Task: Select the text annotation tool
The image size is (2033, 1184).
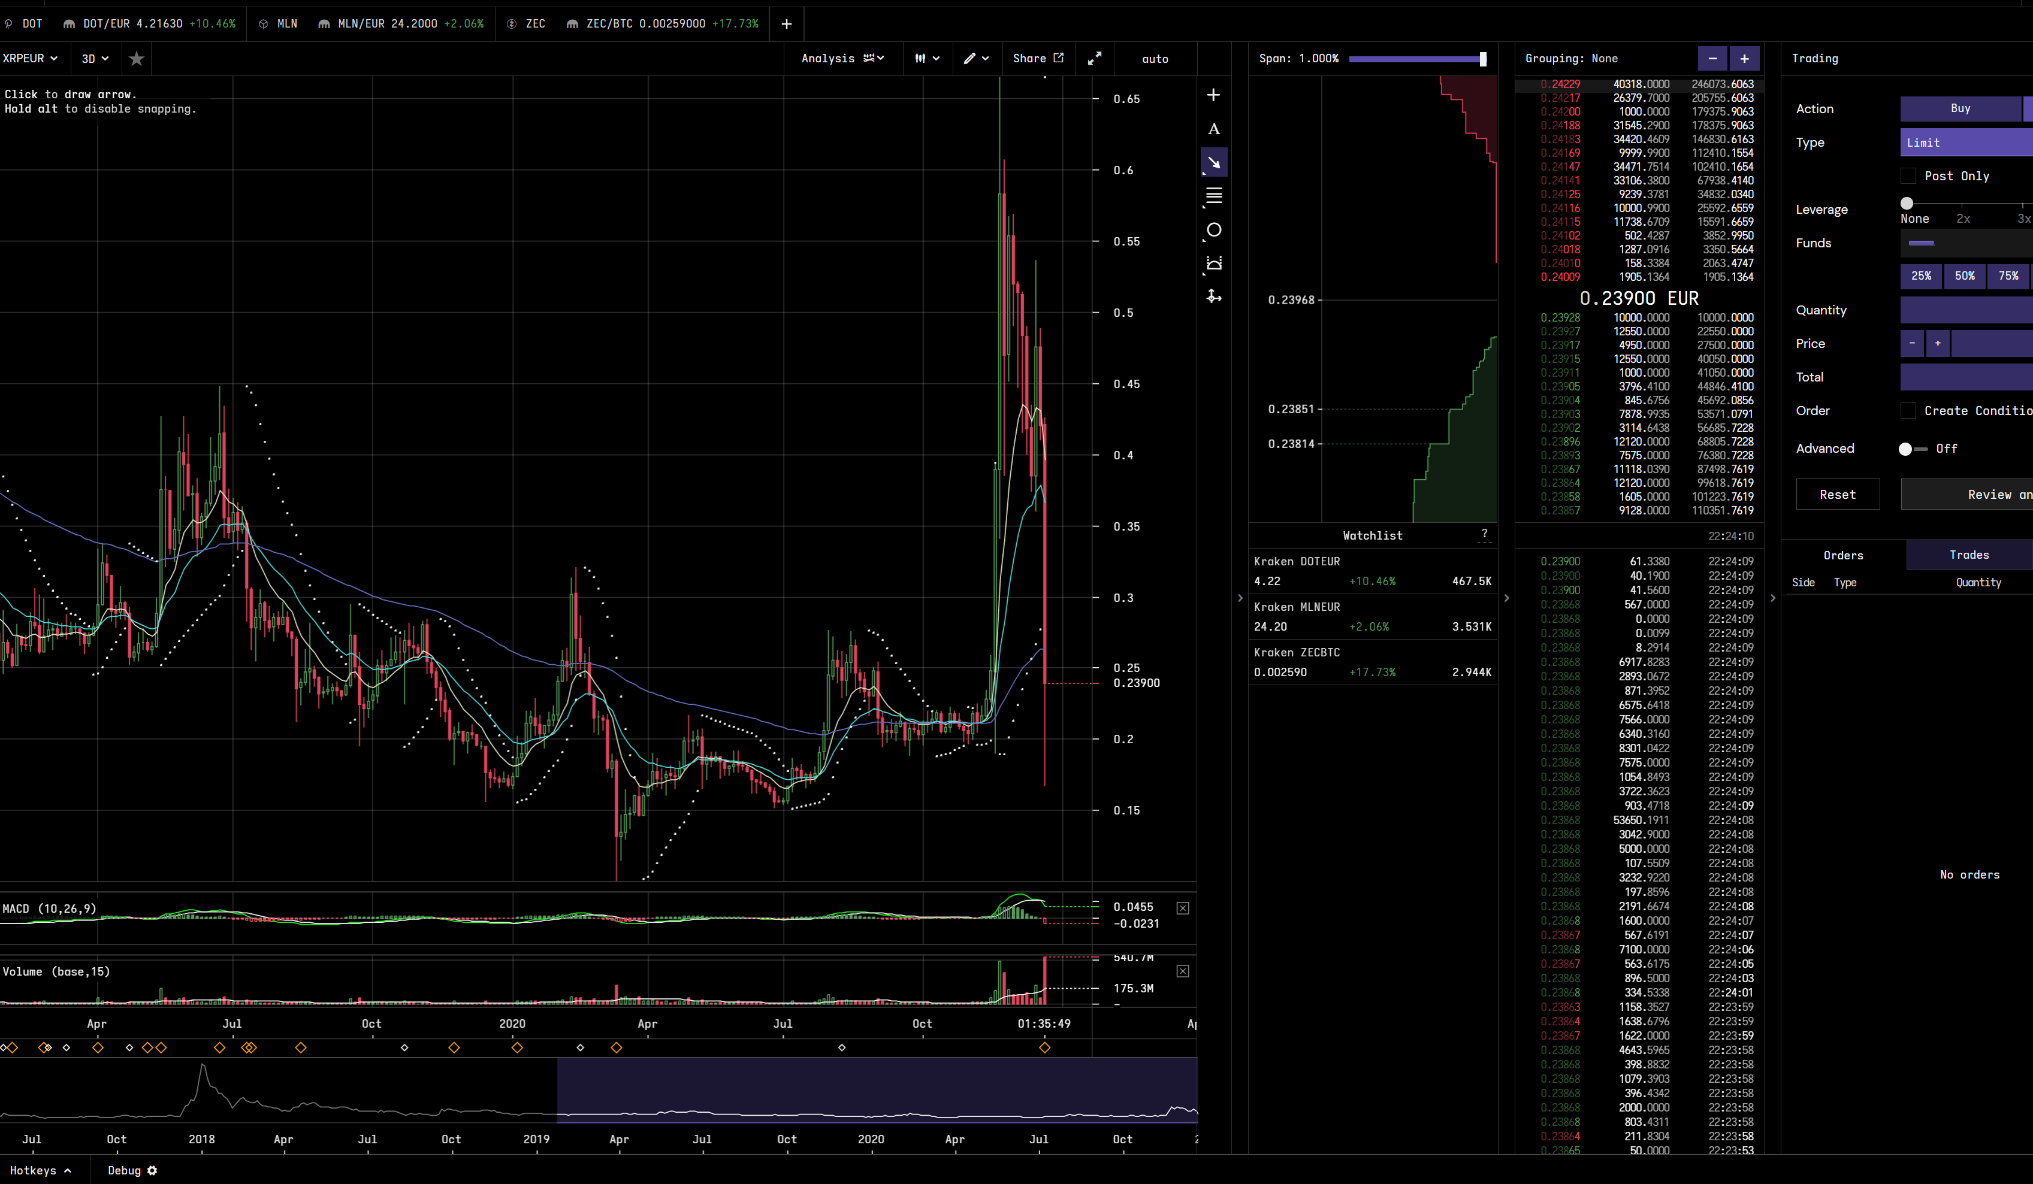Action: pos(1213,129)
